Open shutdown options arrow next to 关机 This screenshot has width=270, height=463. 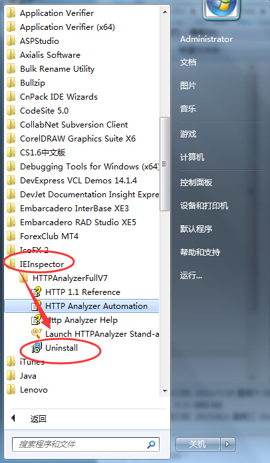[x=227, y=444]
